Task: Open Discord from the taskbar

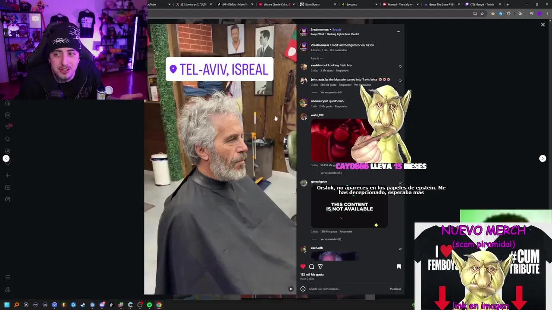Action: coord(102,305)
